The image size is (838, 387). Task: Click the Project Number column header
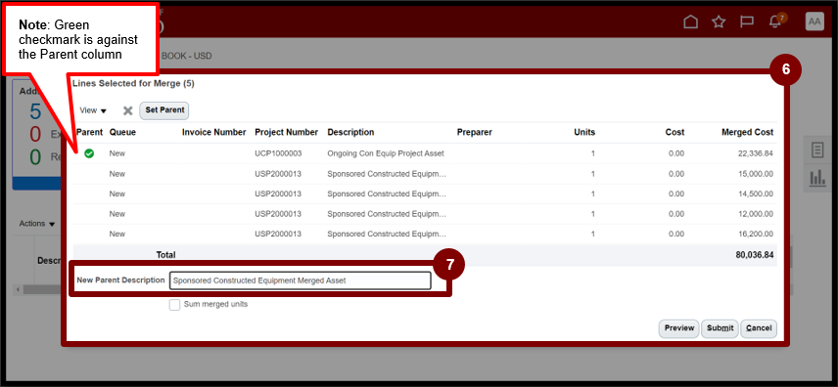click(287, 132)
